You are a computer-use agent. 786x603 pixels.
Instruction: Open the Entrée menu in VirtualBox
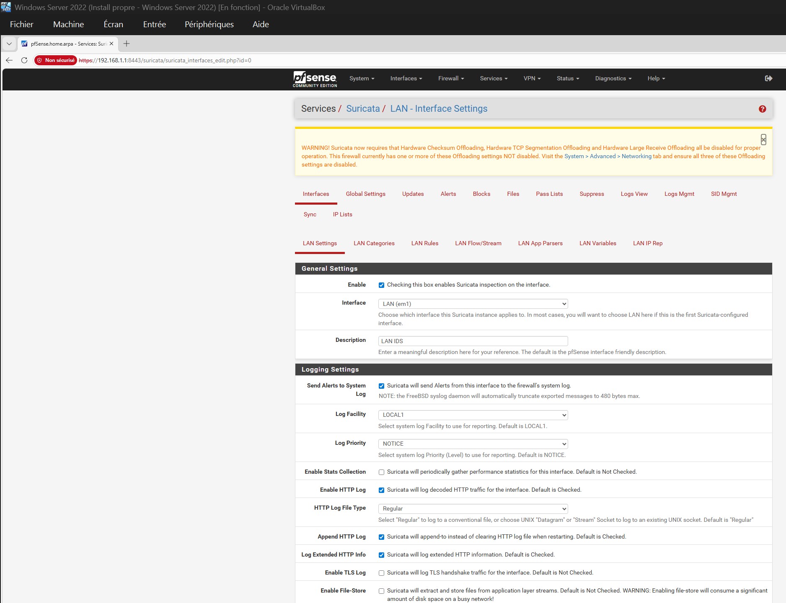point(154,24)
